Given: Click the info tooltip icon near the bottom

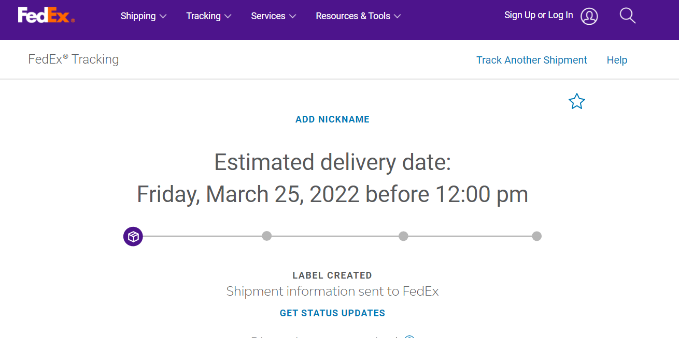Looking at the screenshot, I should coord(409,336).
